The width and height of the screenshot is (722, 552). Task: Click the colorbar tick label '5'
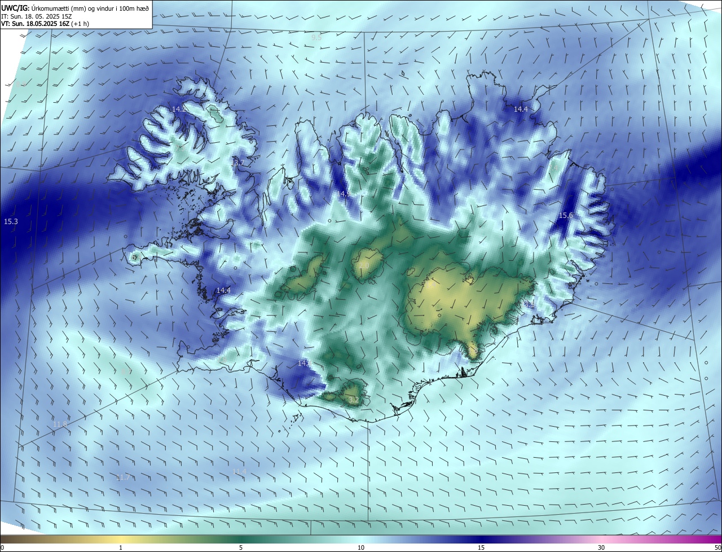241,547
